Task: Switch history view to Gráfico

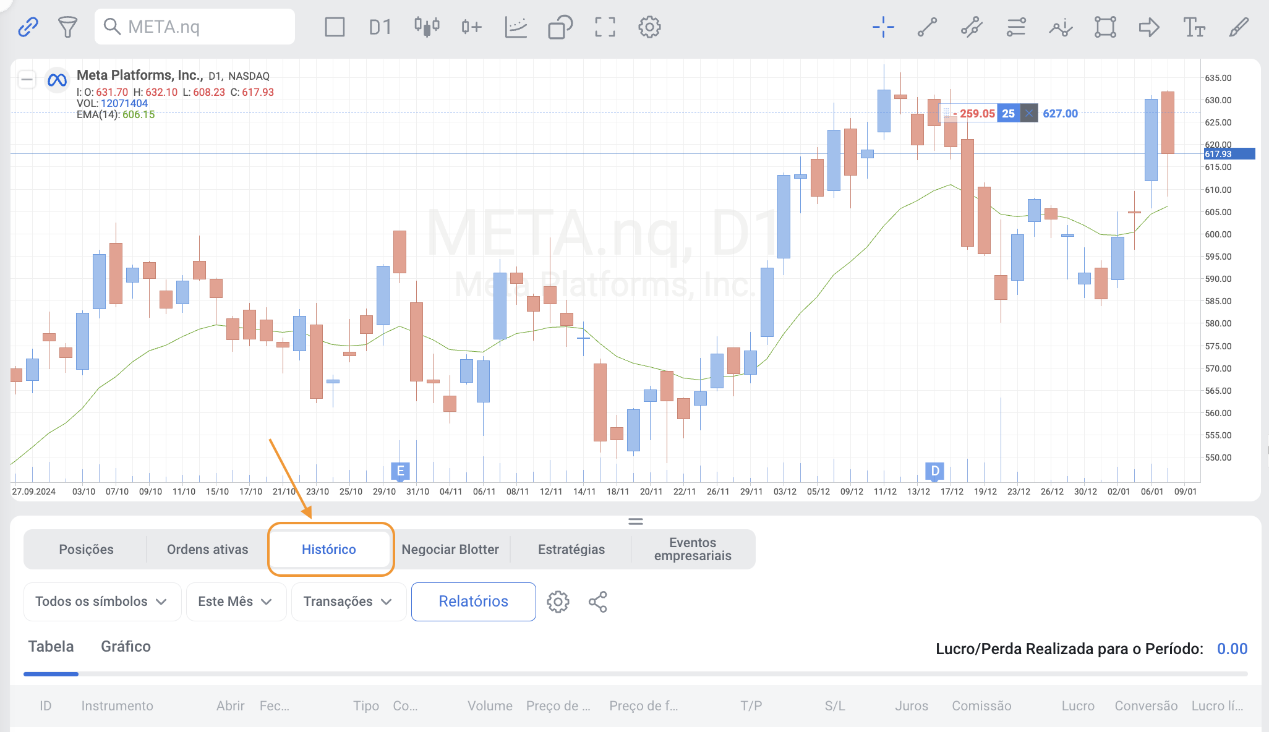Action: tap(126, 647)
